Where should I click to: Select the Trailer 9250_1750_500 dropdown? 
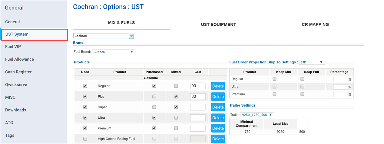pos(257,115)
